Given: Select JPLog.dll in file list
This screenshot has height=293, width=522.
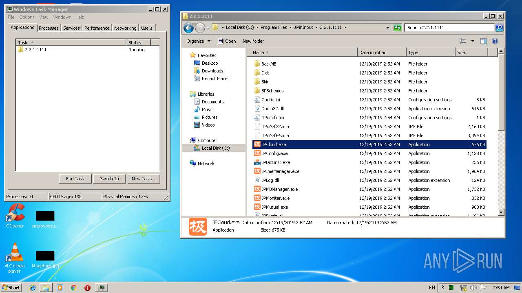Looking at the screenshot, I should pos(270,180).
